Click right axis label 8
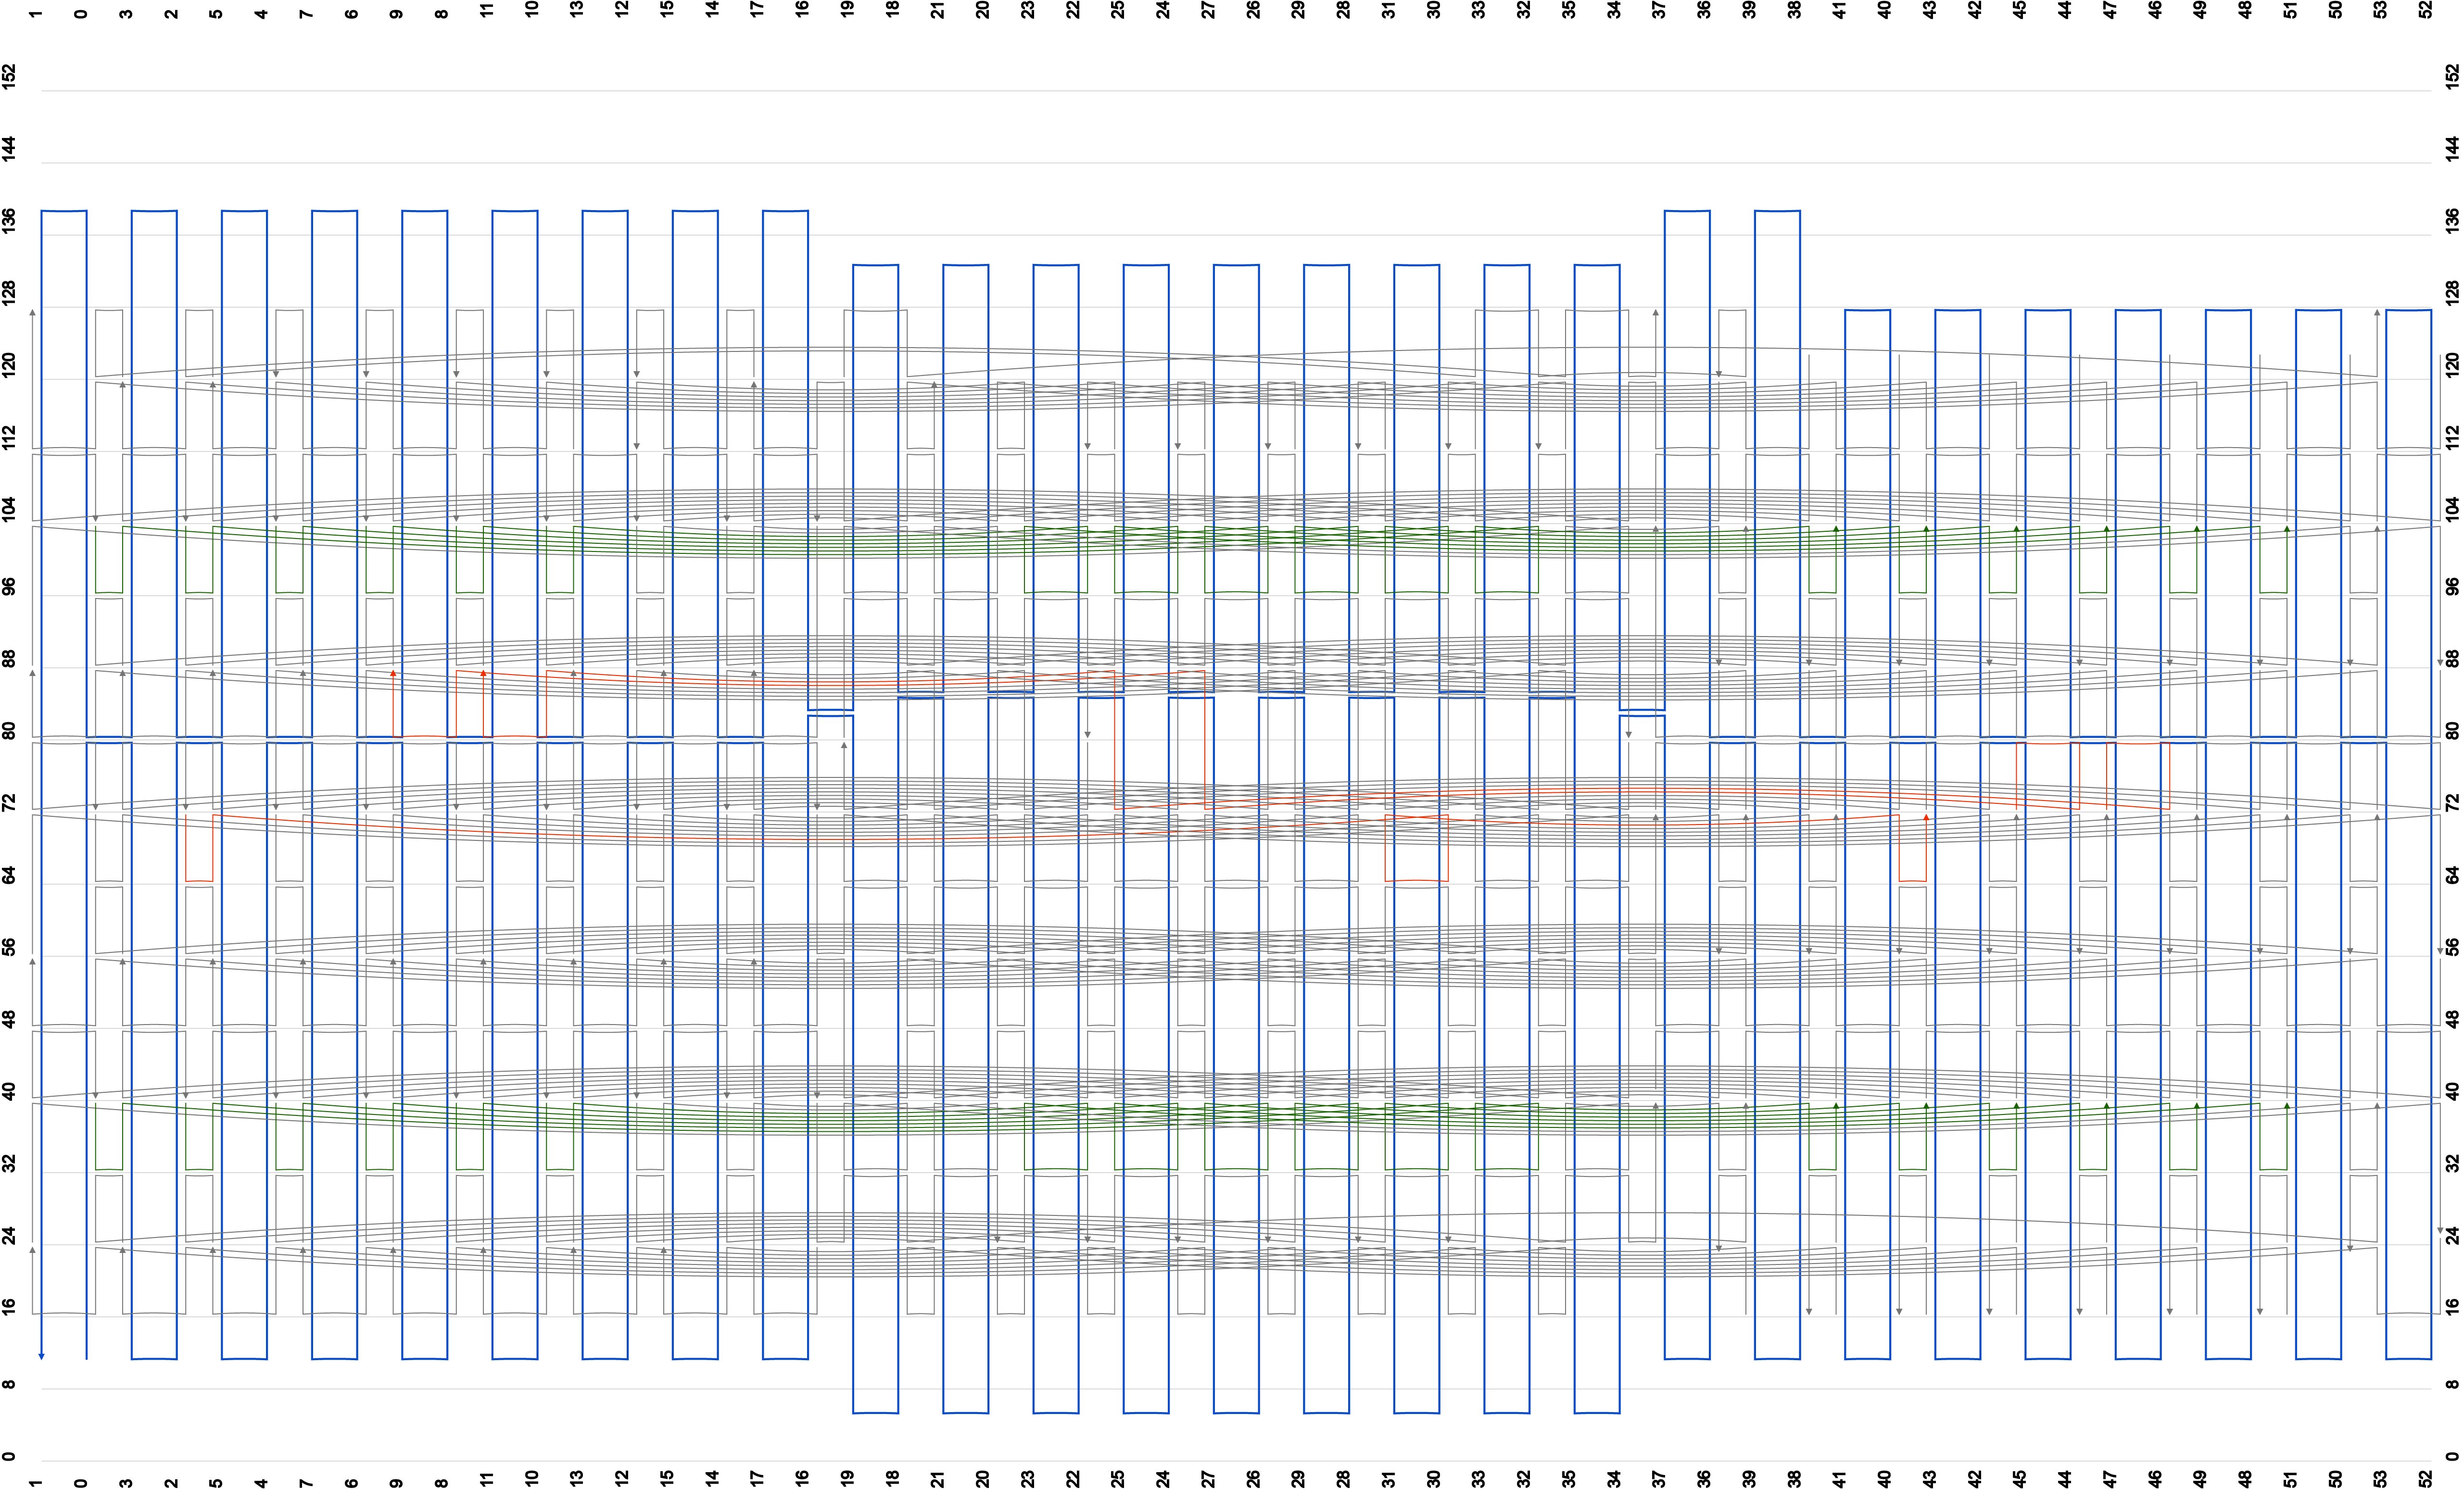Screen dimensions: 2464x1489 2452,1384
